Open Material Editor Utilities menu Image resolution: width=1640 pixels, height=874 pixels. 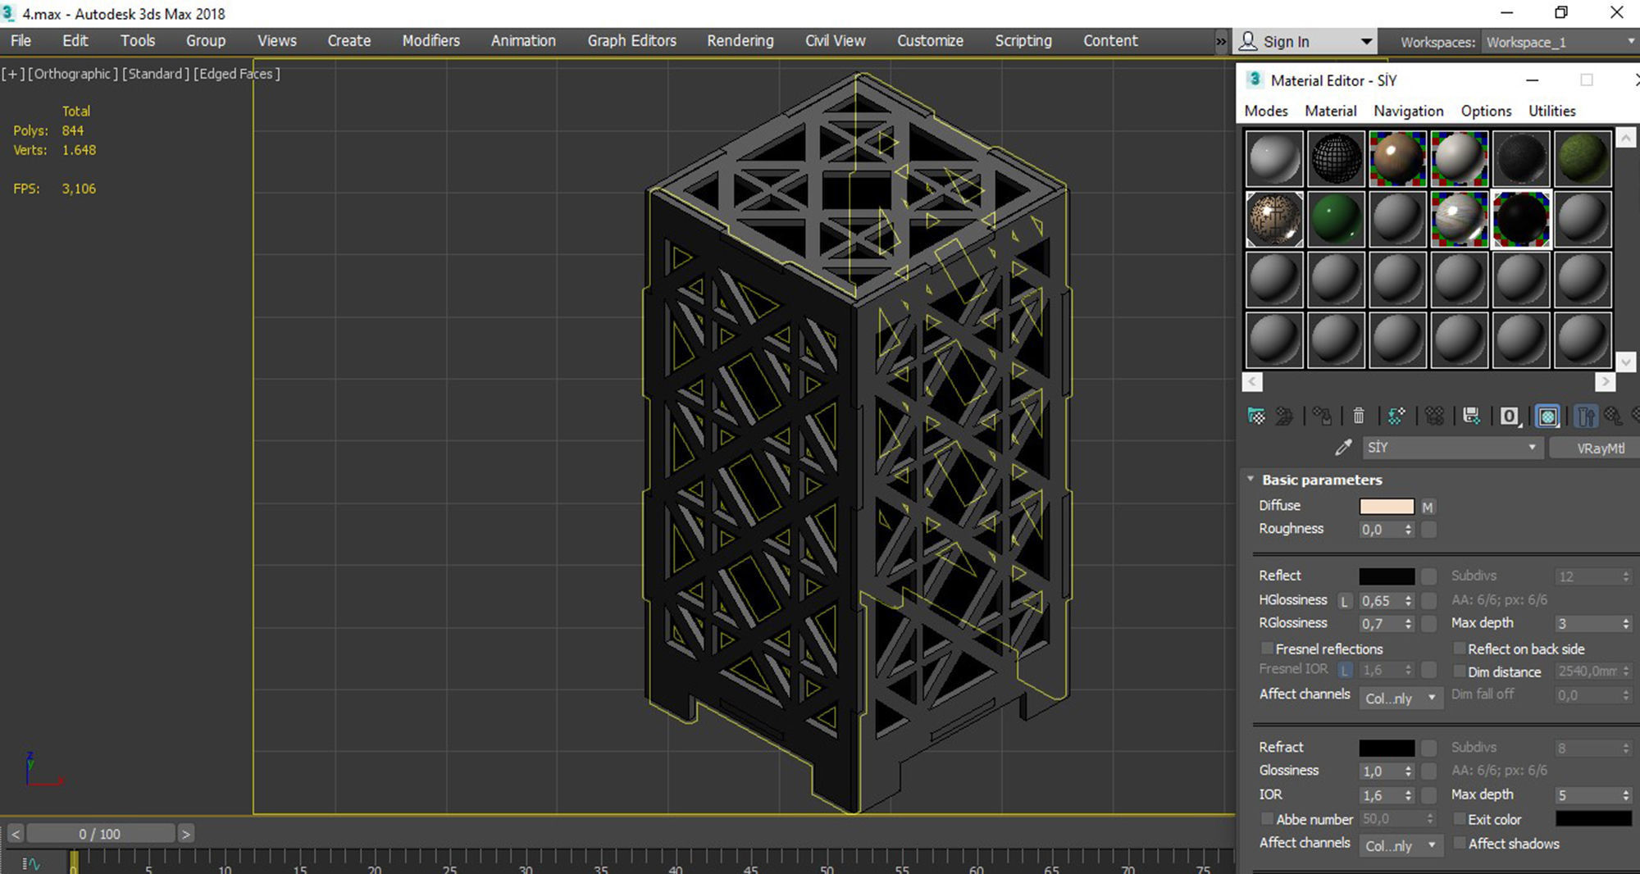coord(1551,111)
